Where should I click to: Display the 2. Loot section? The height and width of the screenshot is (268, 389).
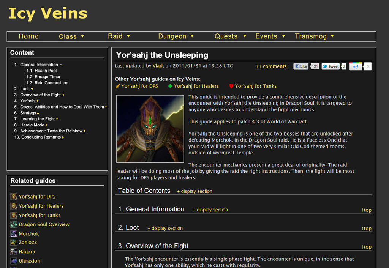click(165, 228)
